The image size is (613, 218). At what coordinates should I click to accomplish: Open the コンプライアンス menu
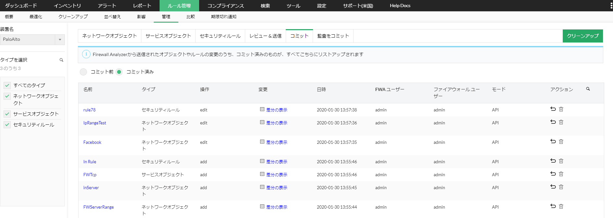click(x=225, y=6)
